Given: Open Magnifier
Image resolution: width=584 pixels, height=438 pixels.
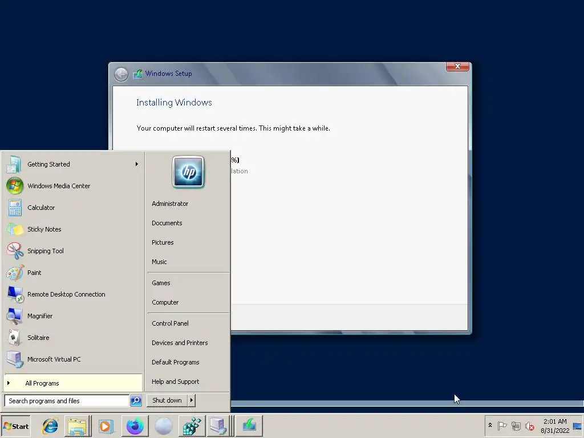Looking at the screenshot, I should tap(72, 316).
